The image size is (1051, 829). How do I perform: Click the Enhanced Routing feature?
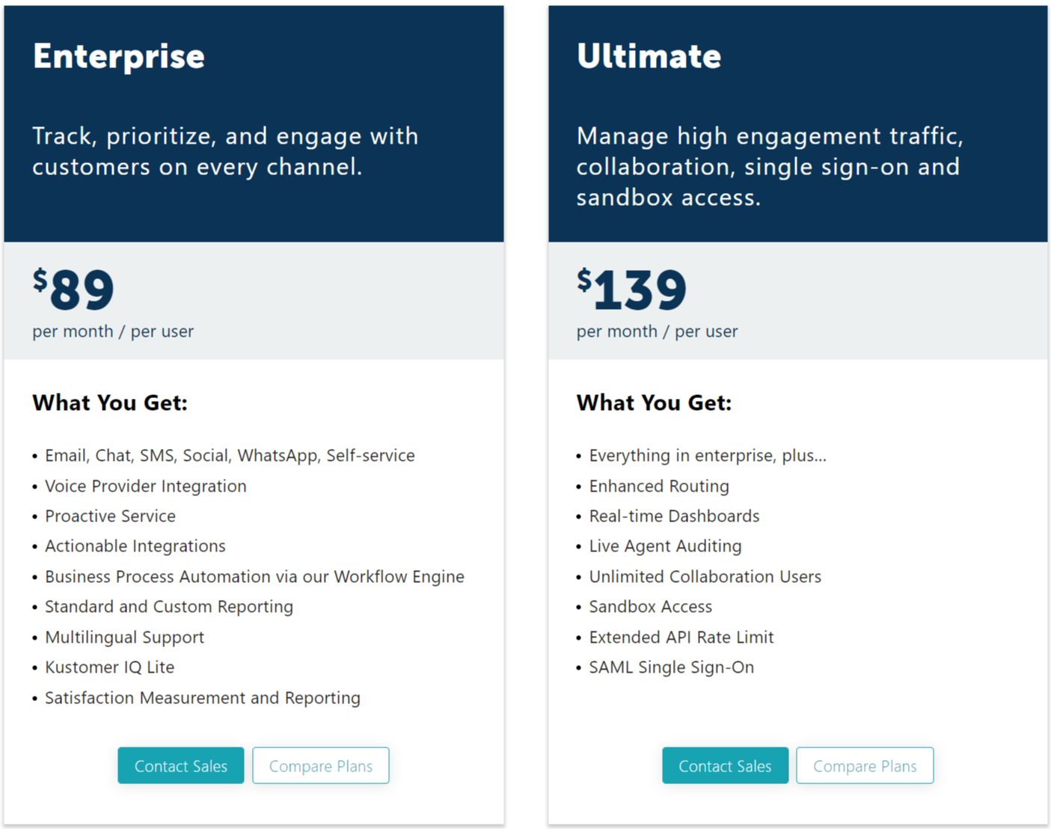tap(659, 486)
